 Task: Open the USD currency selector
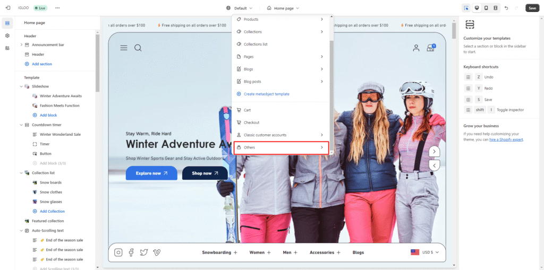coord(425,252)
